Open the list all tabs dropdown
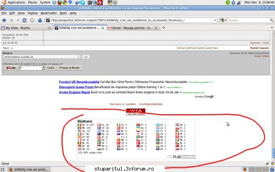The width and height of the screenshot is (275, 172). [272, 27]
